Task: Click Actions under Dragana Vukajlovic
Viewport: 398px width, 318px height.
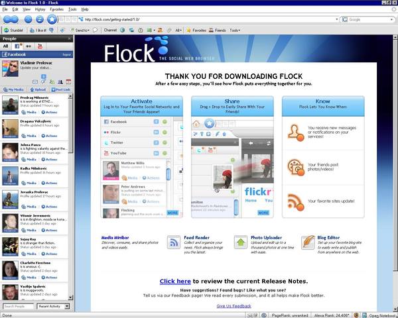Action: 49,136
